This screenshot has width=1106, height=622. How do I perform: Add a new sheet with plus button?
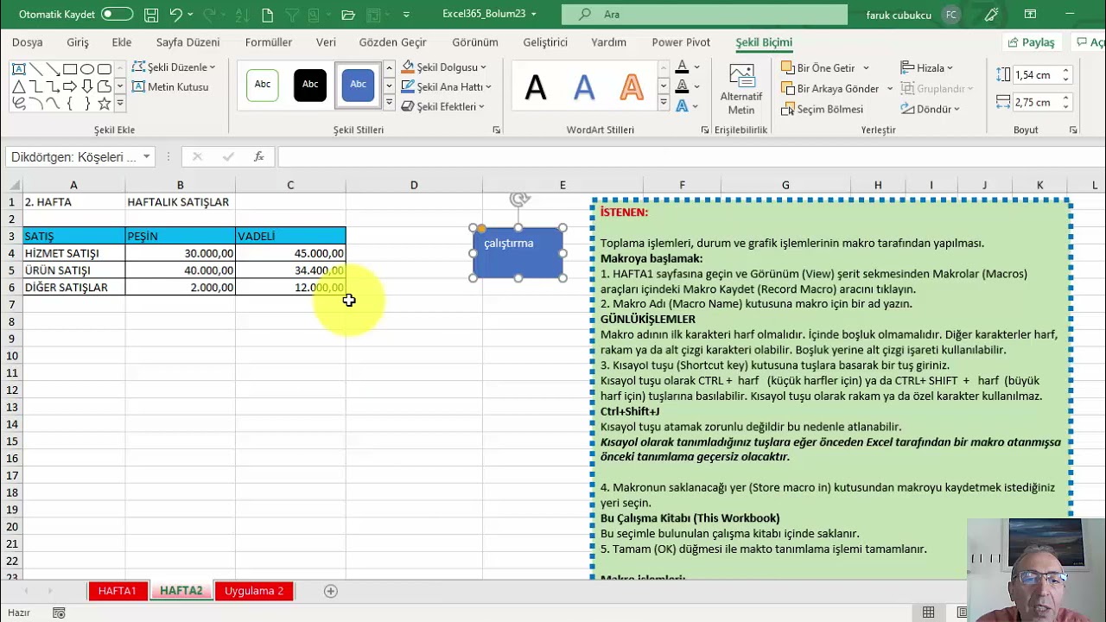click(330, 591)
